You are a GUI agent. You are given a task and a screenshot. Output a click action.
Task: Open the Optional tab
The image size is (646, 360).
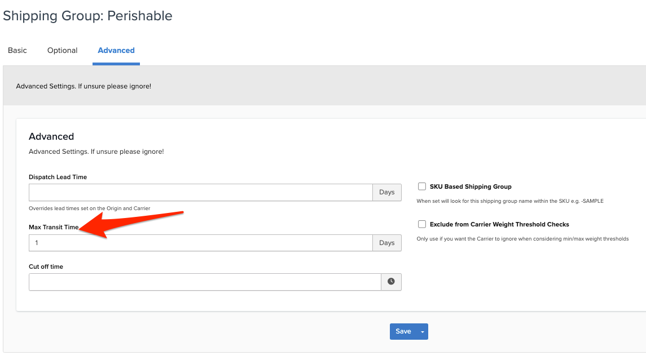pyautogui.click(x=62, y=50)
